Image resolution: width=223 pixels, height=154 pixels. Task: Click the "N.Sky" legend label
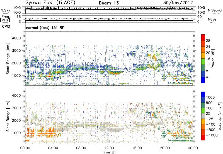click(x=5, y=10)
